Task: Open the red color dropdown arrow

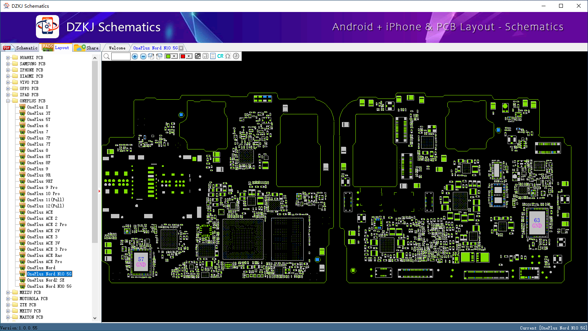Action: click(x=189, y=56)
